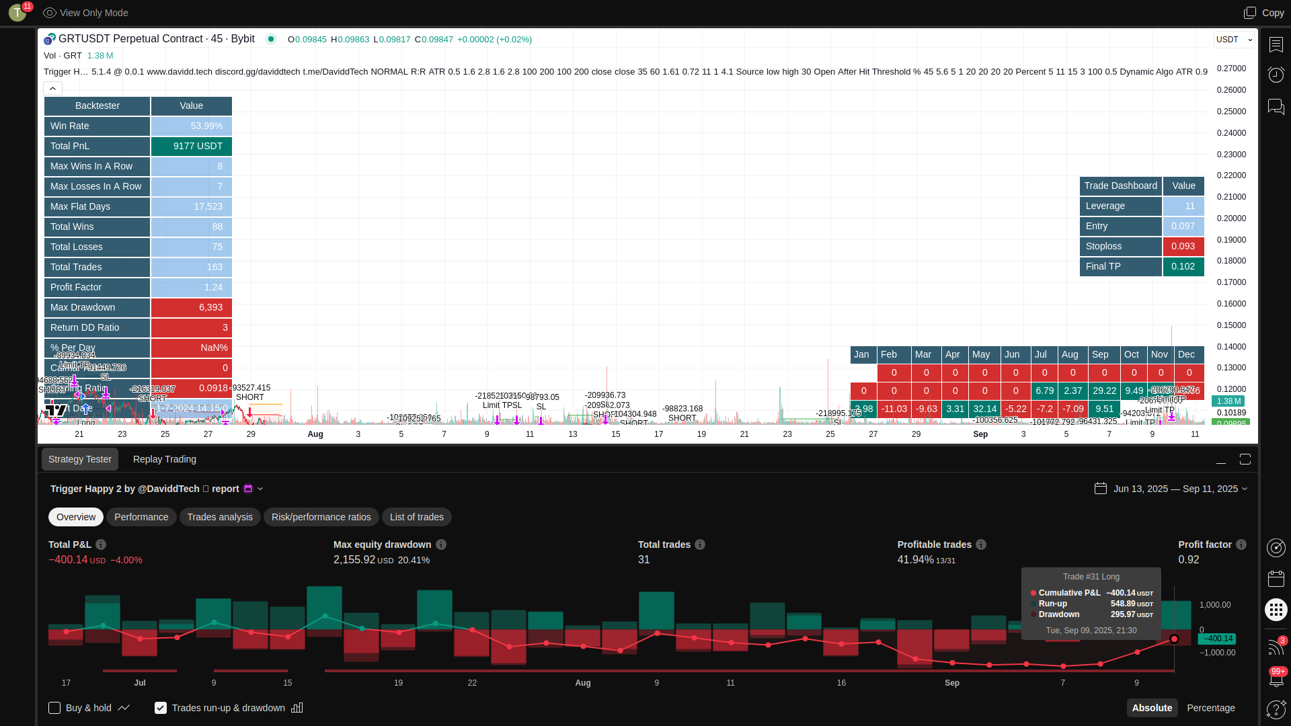The height and width of the screenshot is (726, 1291).
Task: Open the alerts clock icon
Action: pyautogui.click(x=1276, y=75)
